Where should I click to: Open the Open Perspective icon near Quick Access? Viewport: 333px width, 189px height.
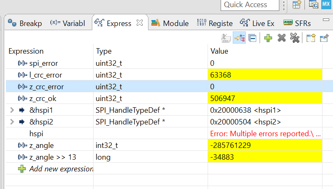[297, 5]
